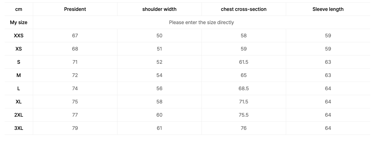
Task: Click shoulder width value 54 for M
Action: (x=159, y=75)
